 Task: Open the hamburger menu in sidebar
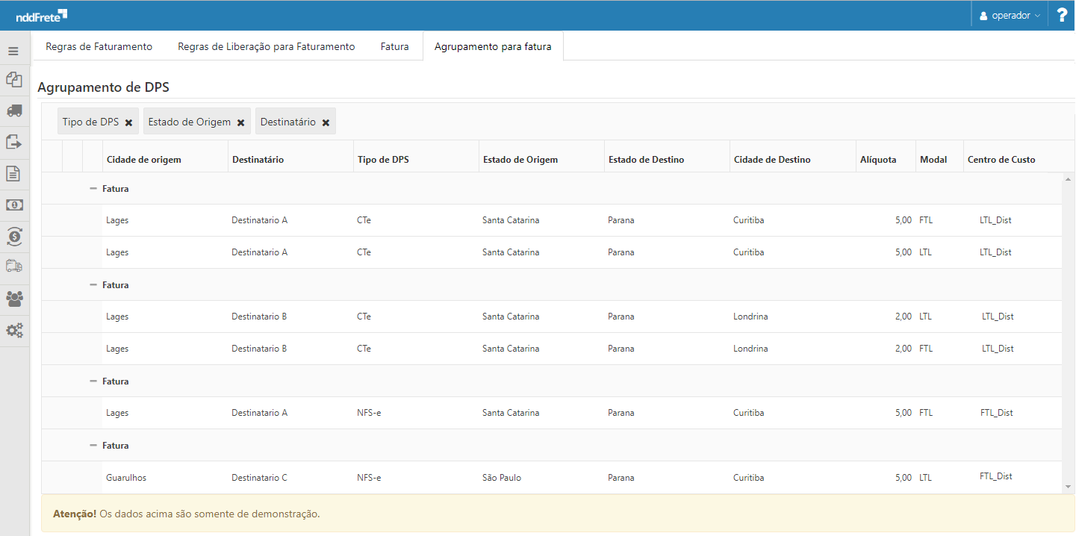point(13,52)
